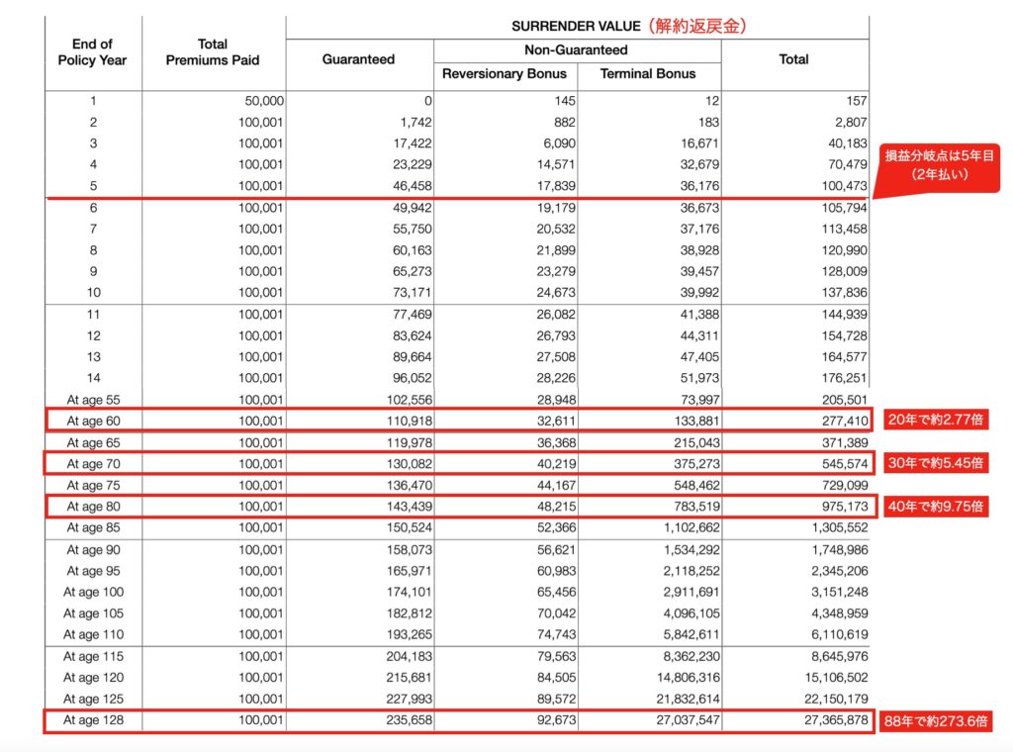Image resolution: width=1013 pixels, height=752 pixels.
Task: Select the red '30年で約5.45倍' label
Action: click(934, 462)
